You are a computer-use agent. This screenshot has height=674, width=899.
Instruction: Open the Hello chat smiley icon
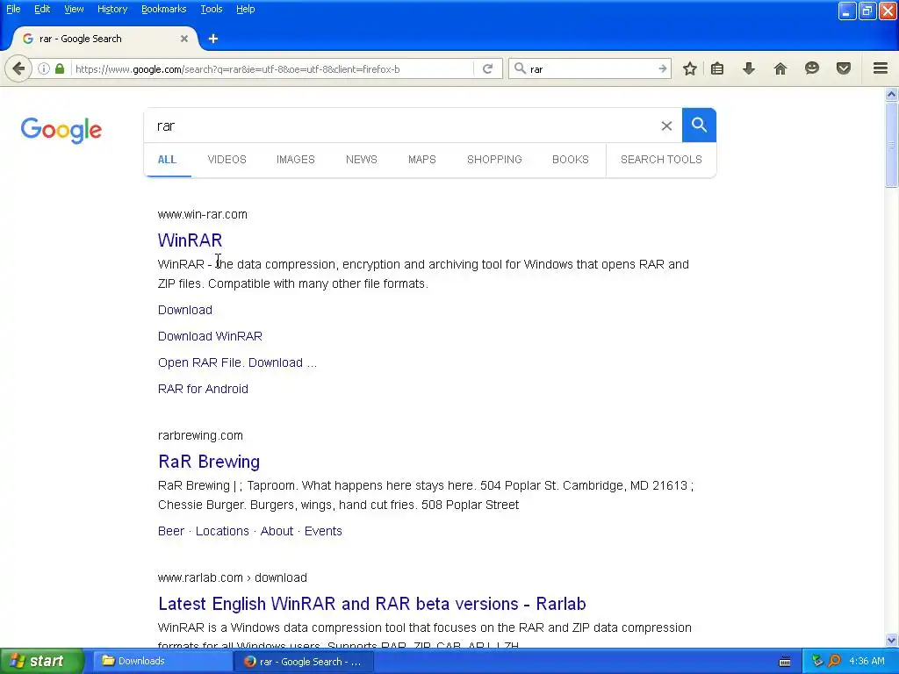coord(812,68)
